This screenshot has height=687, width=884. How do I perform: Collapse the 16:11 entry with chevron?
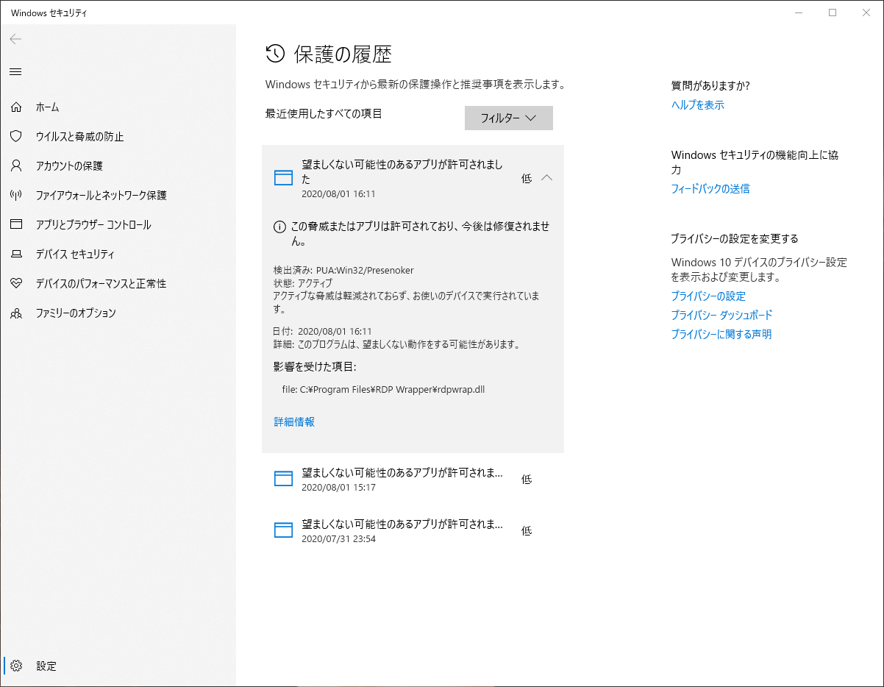coord(546,178)
